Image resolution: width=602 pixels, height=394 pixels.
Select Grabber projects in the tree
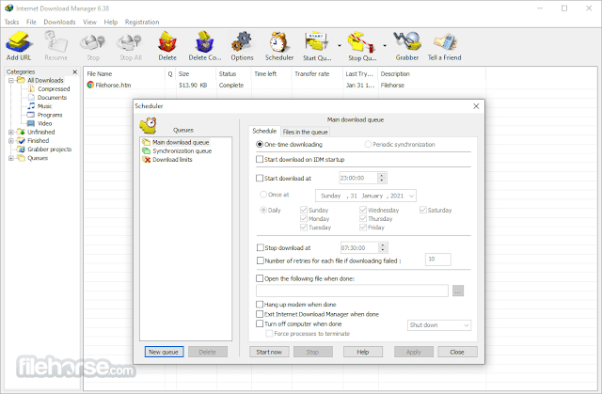pyautogui.click(x=49, y=150)
